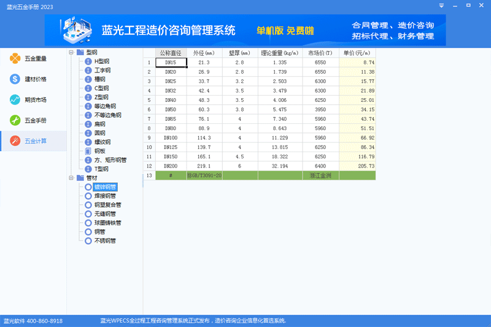The width and height of the screenshot is (491, 327).
Task: Click the 圆钢 tree icon
Action: pyautogui.click(x=88, y=133)
